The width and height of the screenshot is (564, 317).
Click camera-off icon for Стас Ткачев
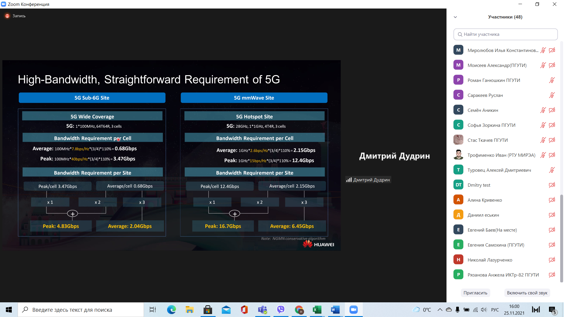click(x=552, y=140)
